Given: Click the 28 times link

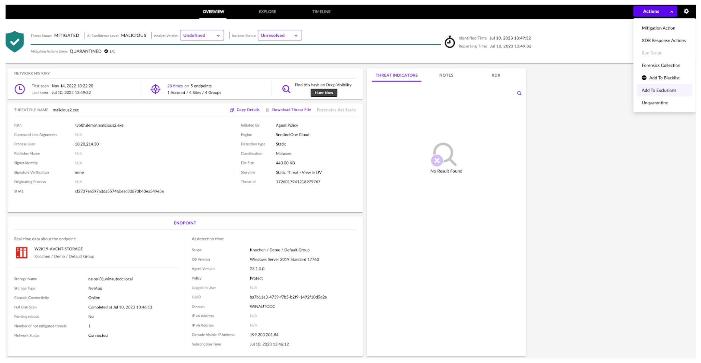Looking at the screenshot, I should 175,86.
